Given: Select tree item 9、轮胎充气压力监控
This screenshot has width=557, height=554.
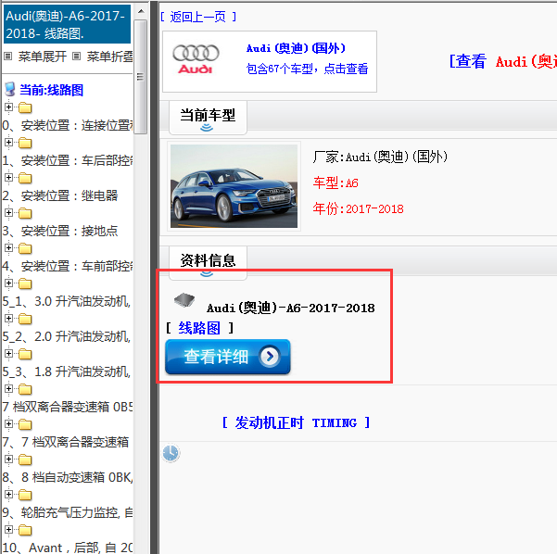Looking at the screenshot, I should click(x=68, y=512).
